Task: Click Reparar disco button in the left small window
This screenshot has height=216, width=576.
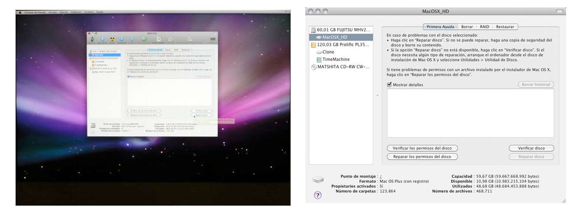Action: click(201, 115)
